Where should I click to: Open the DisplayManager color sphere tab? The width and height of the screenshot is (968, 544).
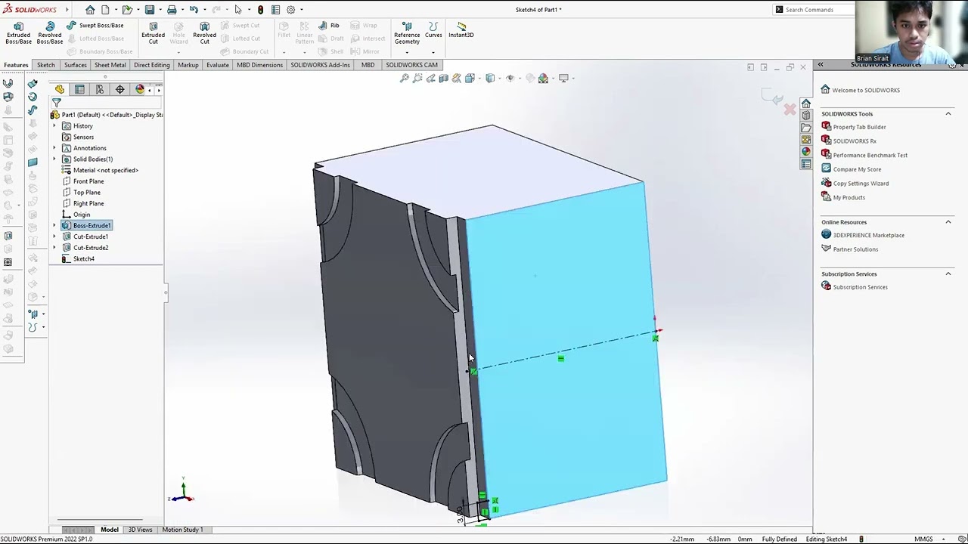click(x=140, y=89)
